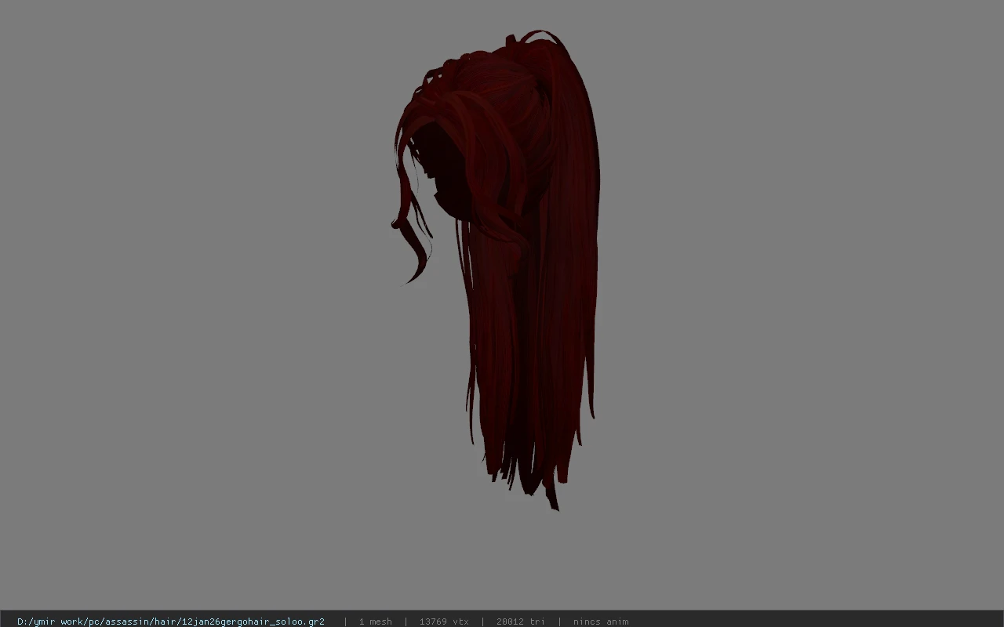The image size is (1004, 627).
Task: Click the "nincs anim" status label
Action: 601,622
